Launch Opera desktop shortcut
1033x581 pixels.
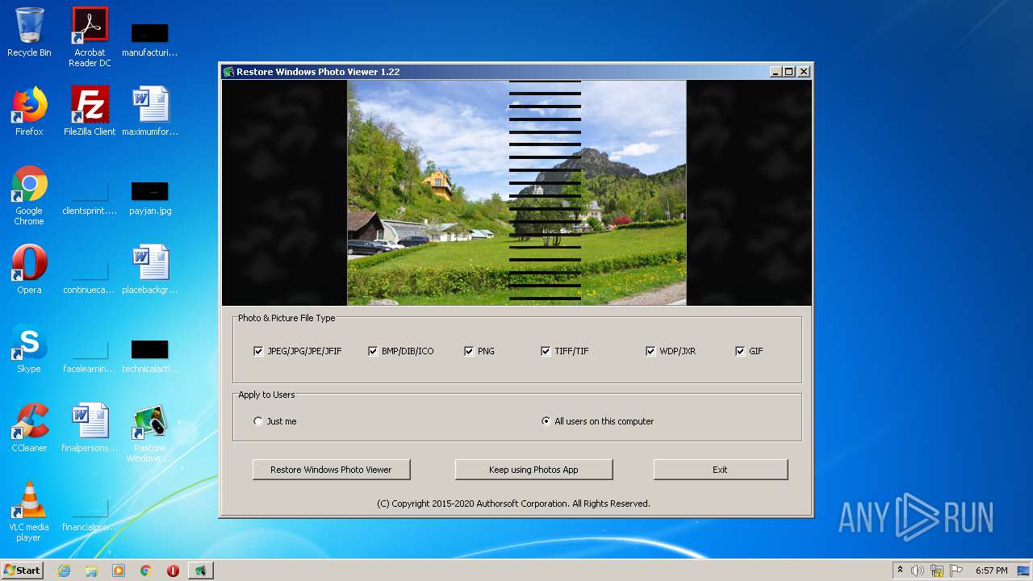point(29,270)
